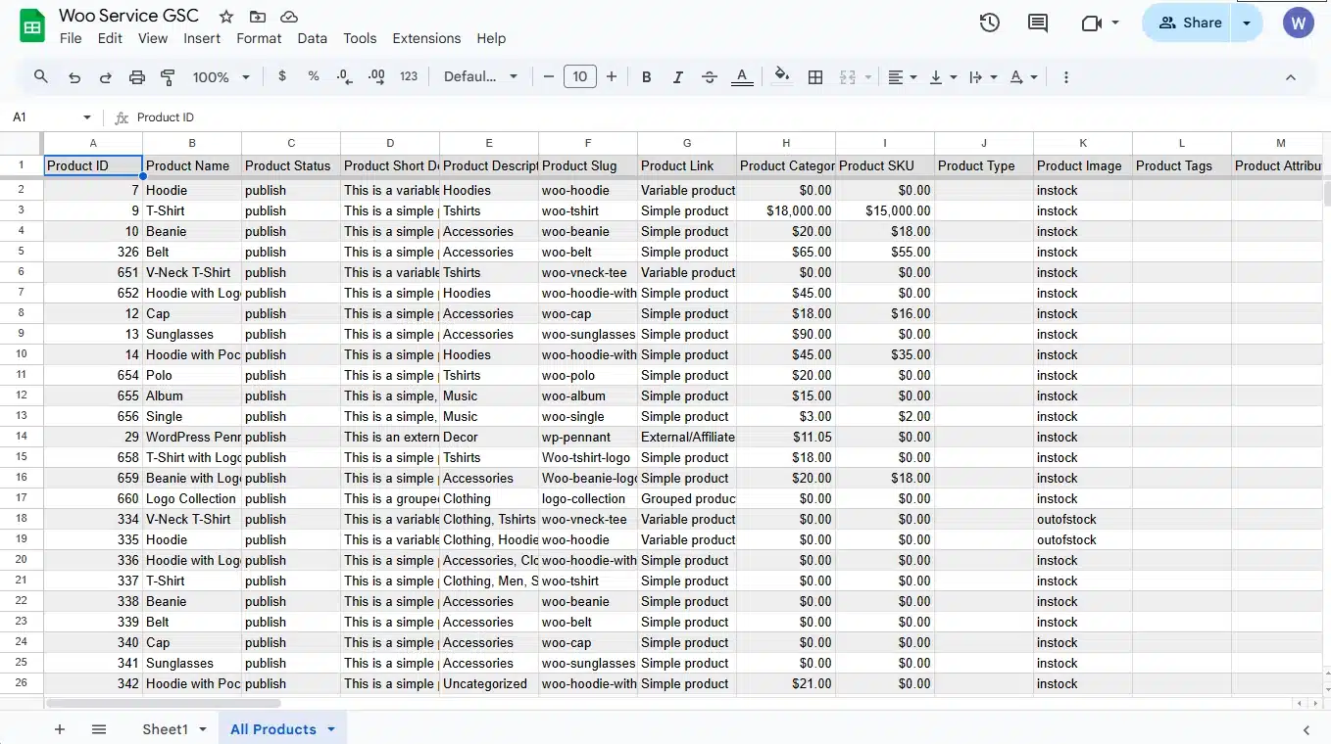
Task: Star the Woo Service GSC document
Action: tap(226, 17)
